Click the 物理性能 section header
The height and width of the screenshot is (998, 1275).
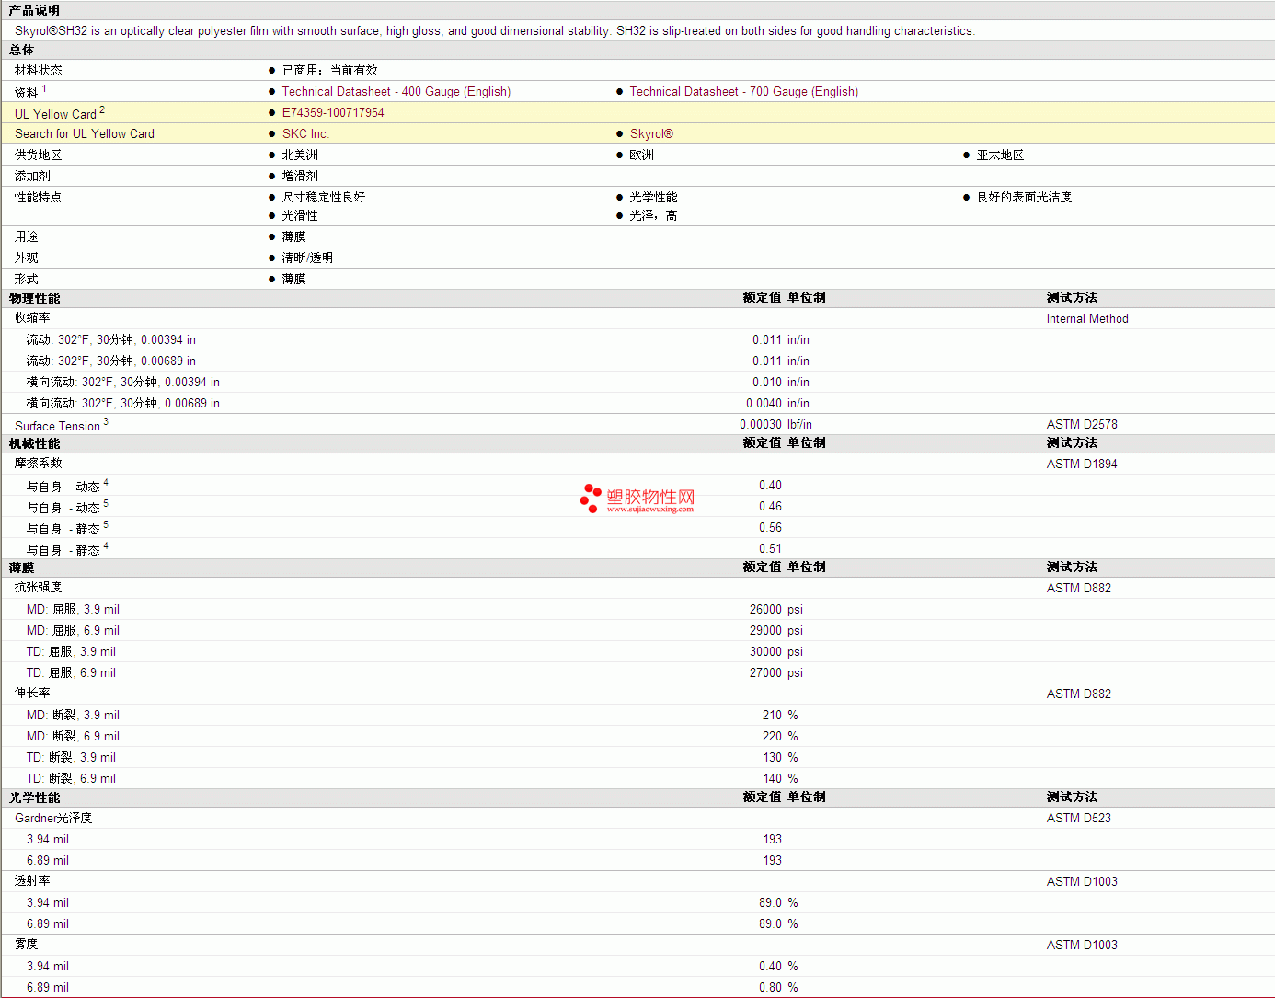tap(34, 298)
